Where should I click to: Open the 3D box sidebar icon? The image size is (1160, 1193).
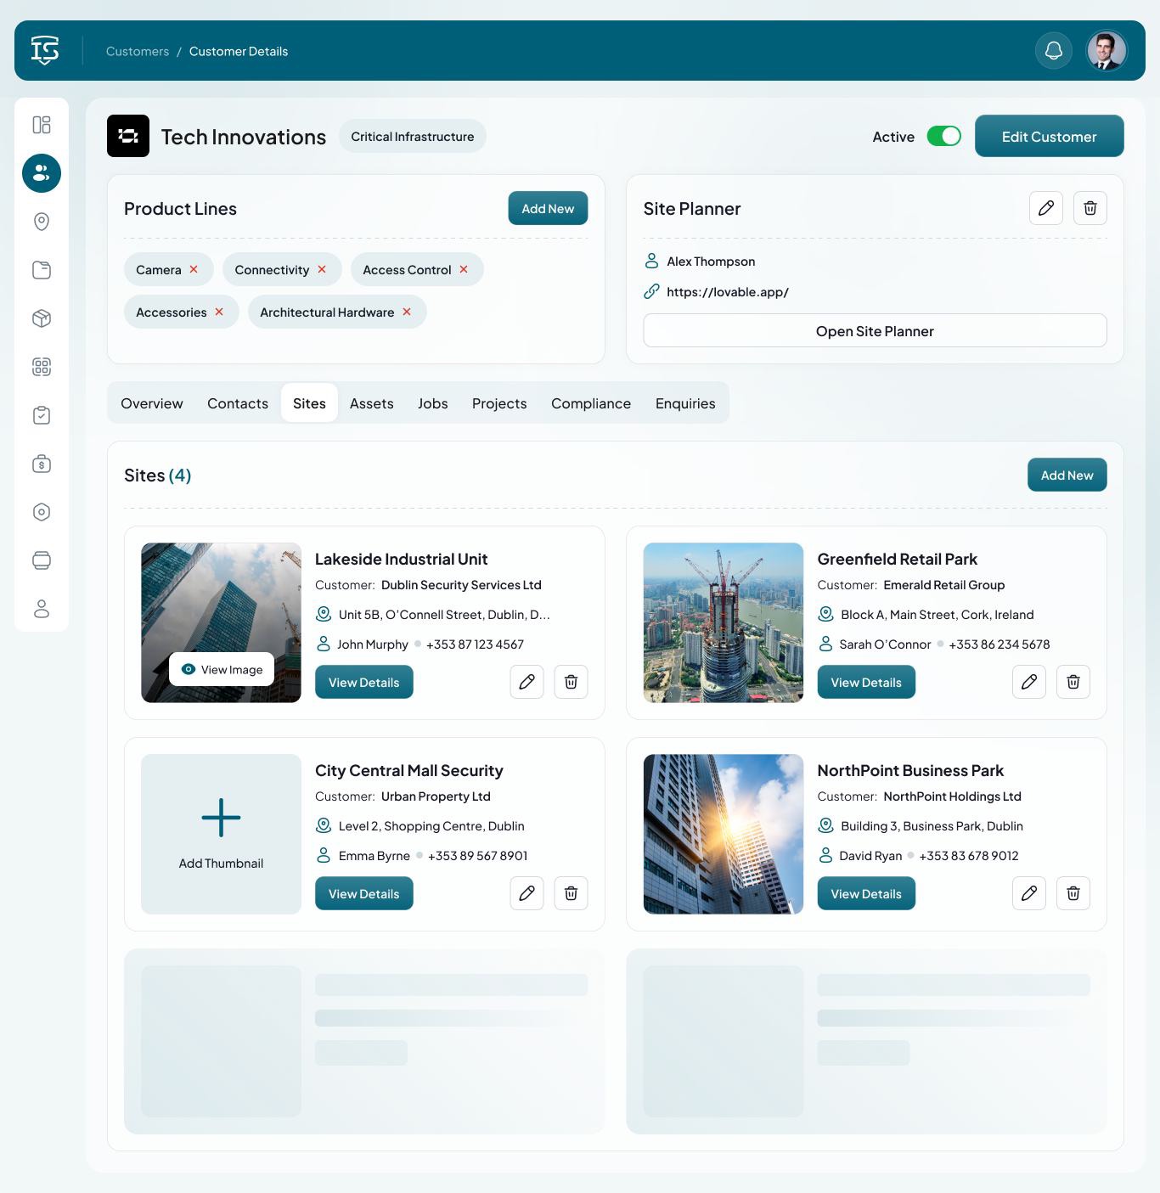click(42, 318)
